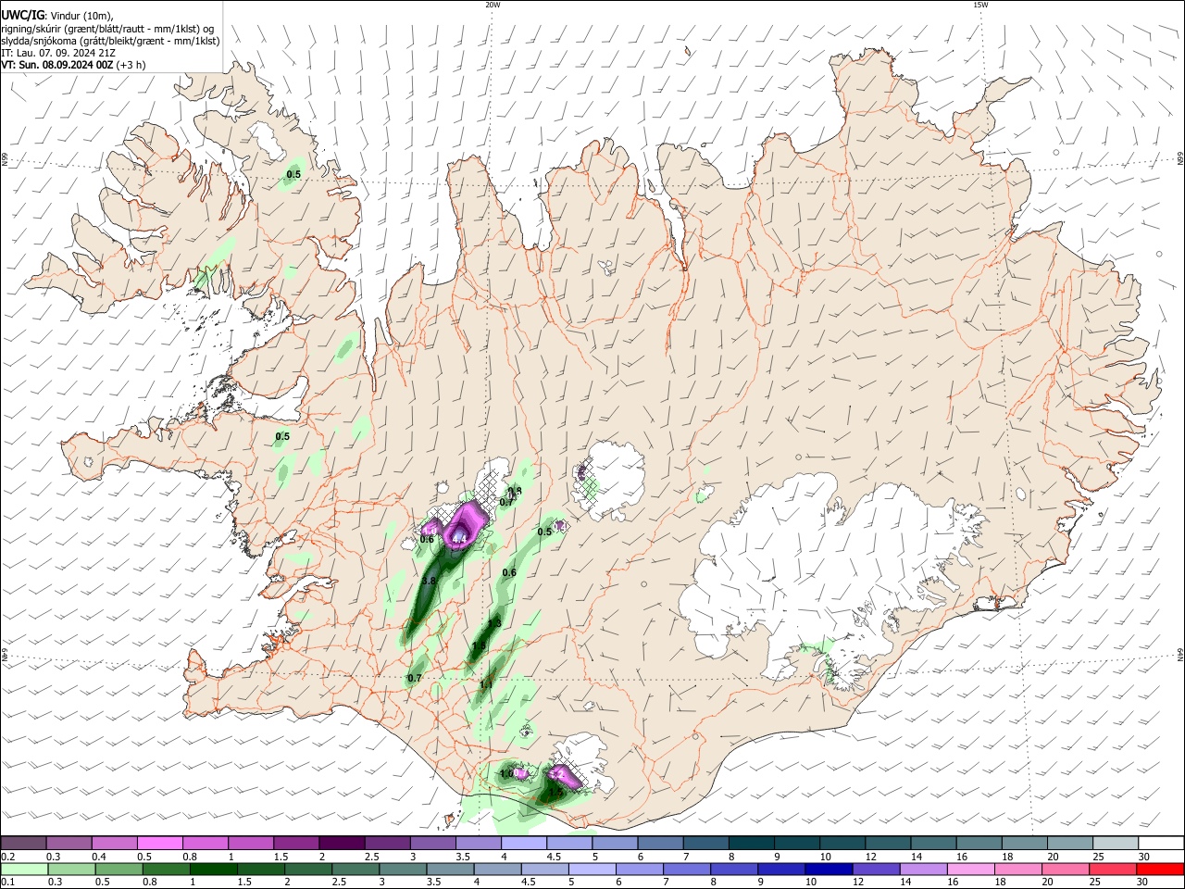Click the 3.8 precipitation value on the map
Viewport: 1185px width, 889px height.
pyautogui.click(x=429, y=581)
